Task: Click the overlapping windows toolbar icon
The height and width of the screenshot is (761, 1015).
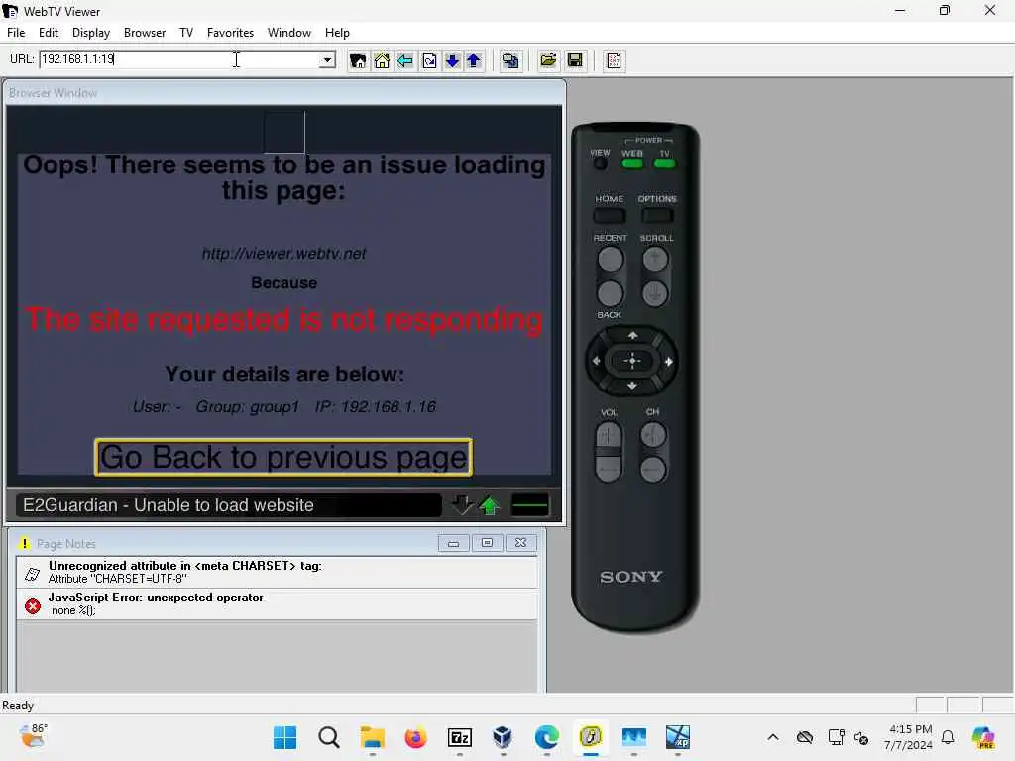Action: (510, 60)
